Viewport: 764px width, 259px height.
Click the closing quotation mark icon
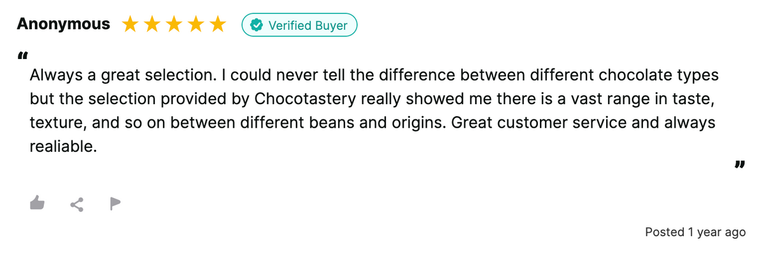tap(739, 166)
